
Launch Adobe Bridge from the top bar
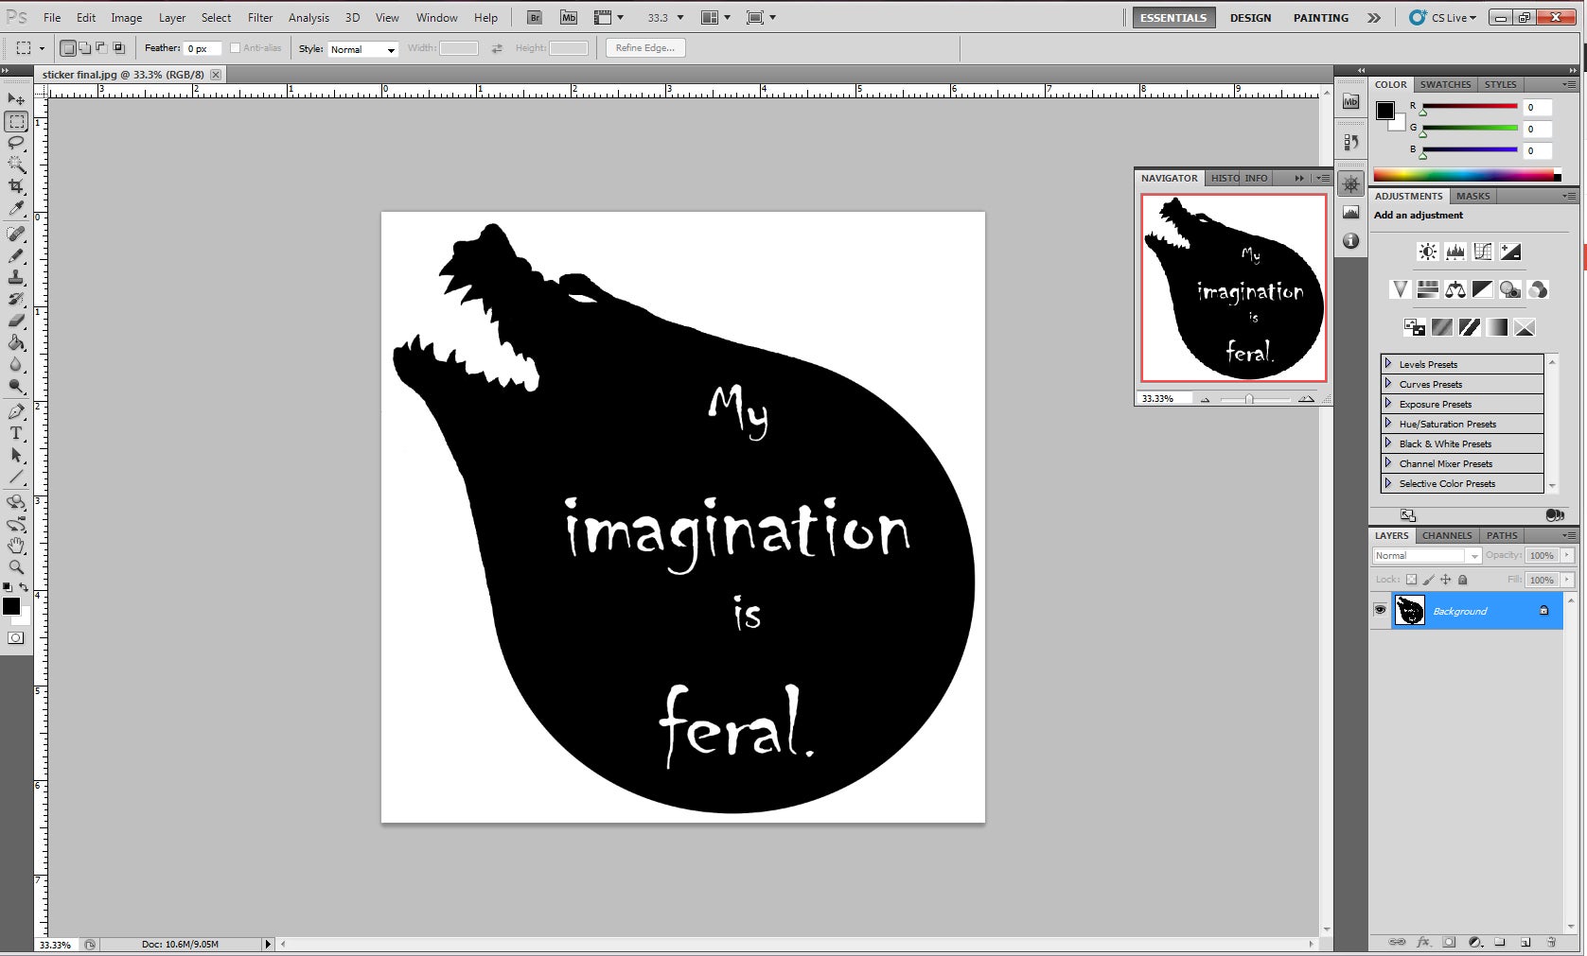[x=535, y=18]
